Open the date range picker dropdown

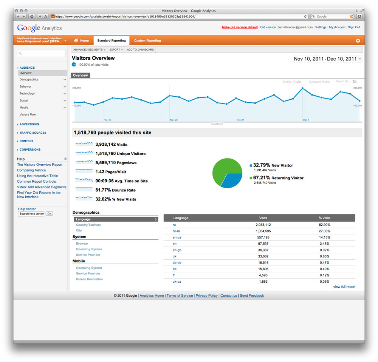(327, 59)
